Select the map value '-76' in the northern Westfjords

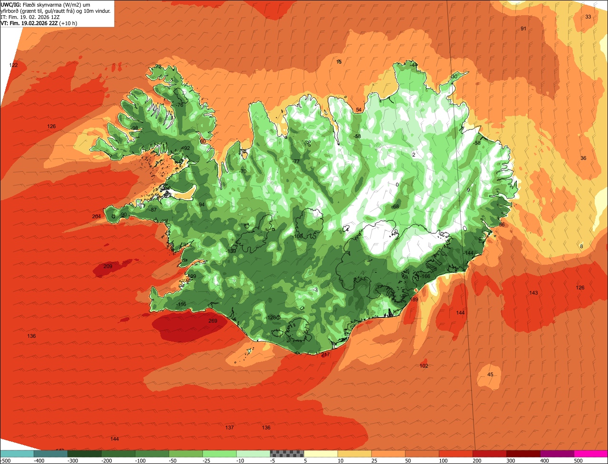point(179,105)
